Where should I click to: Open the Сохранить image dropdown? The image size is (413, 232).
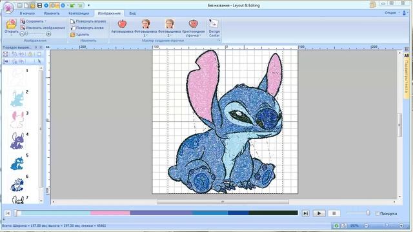pyautogui.click(x=34, y=21)
